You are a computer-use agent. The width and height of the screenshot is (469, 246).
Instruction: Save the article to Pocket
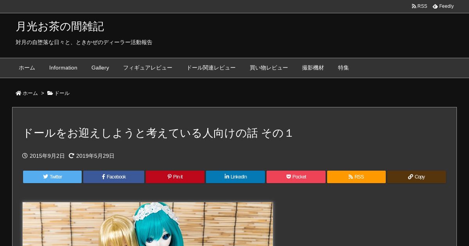pyautogui.click(x=296, y=177)
